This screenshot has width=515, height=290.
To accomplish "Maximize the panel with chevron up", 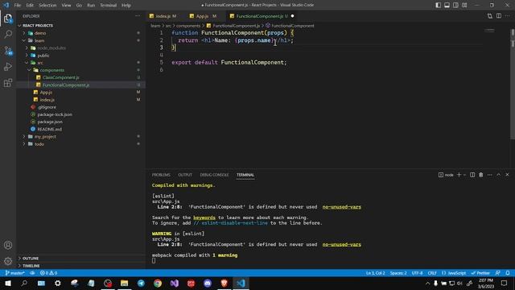I will click(499, 175).
